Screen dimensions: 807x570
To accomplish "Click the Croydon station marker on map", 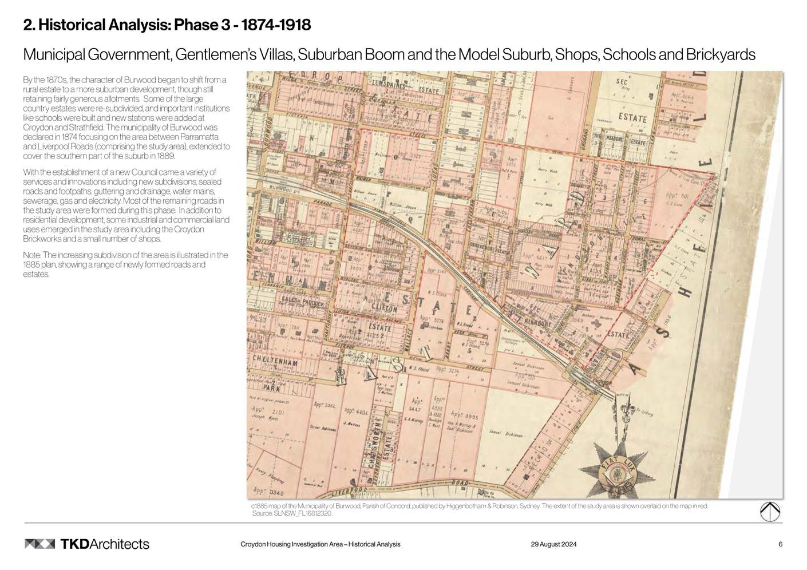I will [602, 382].
